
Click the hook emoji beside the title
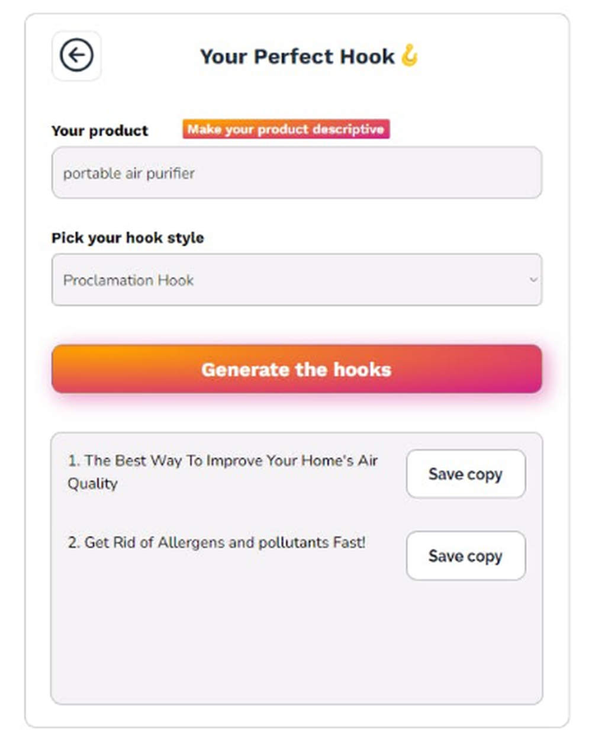(x=409, y=56)
